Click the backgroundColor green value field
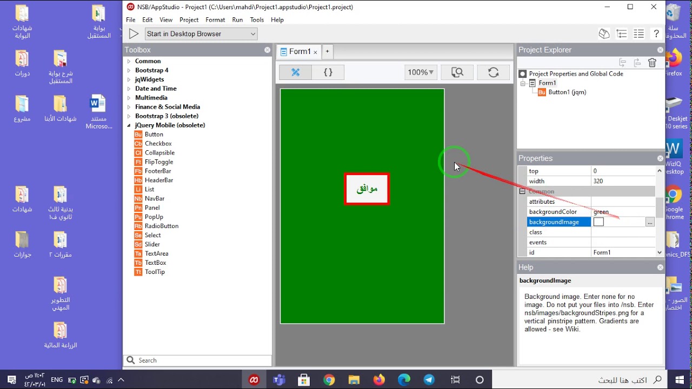The height and width of the screenshot is (389, 692). (x=623, y=212)
